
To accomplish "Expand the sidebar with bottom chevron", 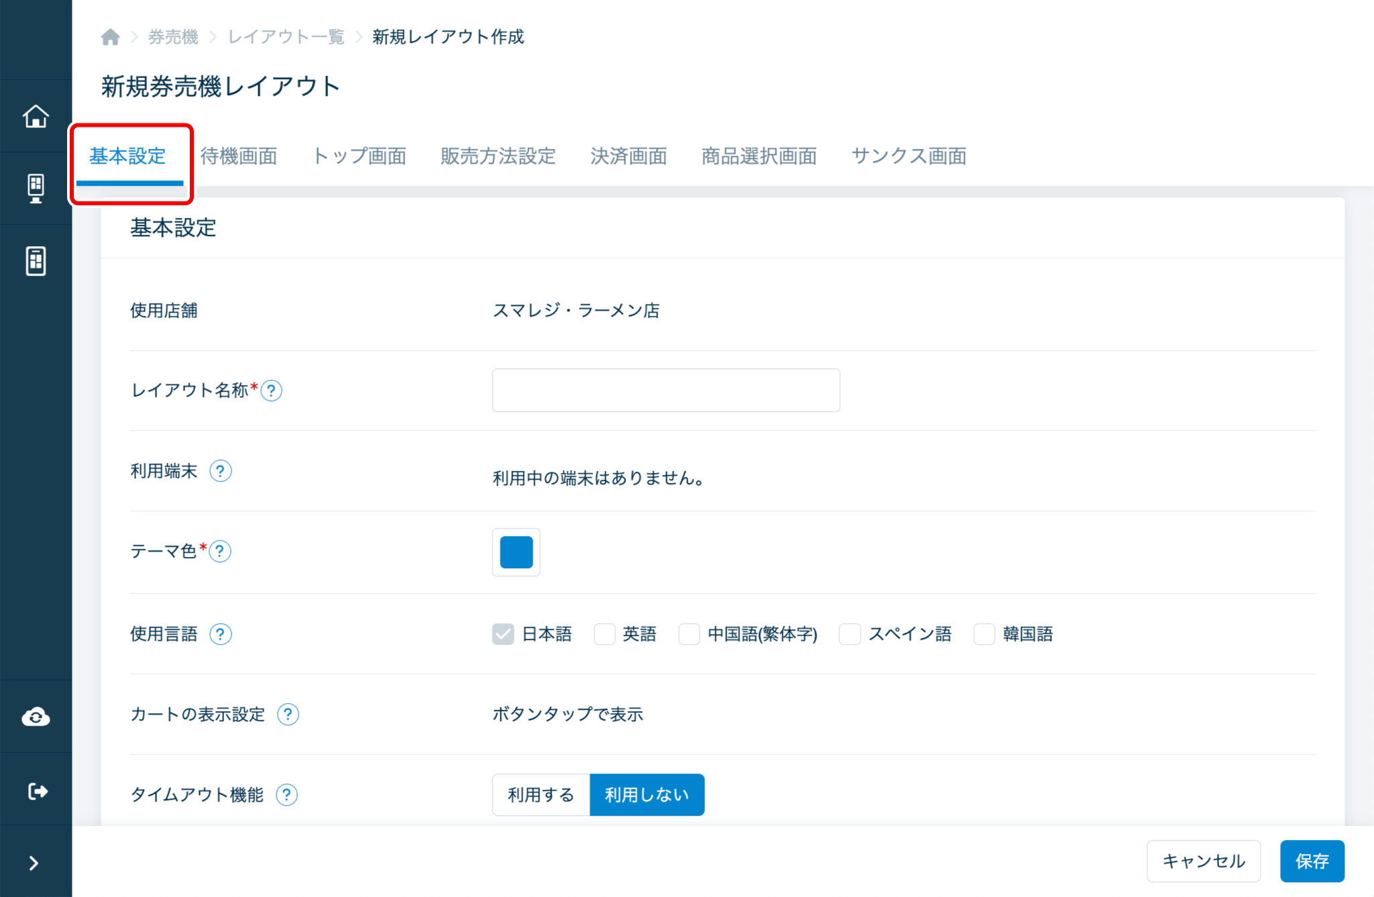I will [x=34, y=863].
